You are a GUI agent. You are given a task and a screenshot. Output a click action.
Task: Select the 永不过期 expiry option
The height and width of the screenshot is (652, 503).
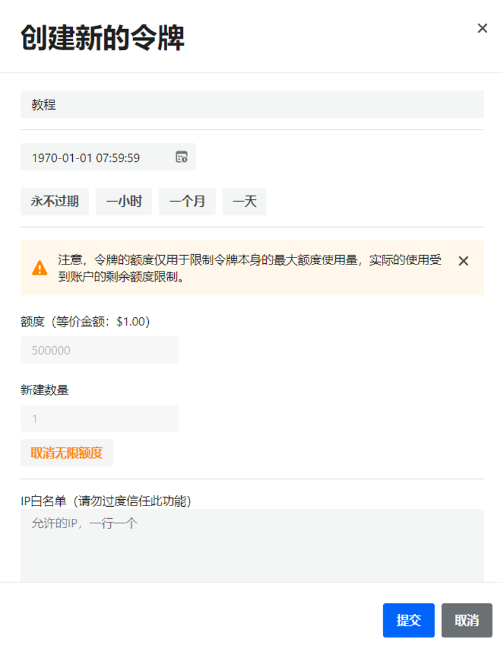click(x=54, y=201)
